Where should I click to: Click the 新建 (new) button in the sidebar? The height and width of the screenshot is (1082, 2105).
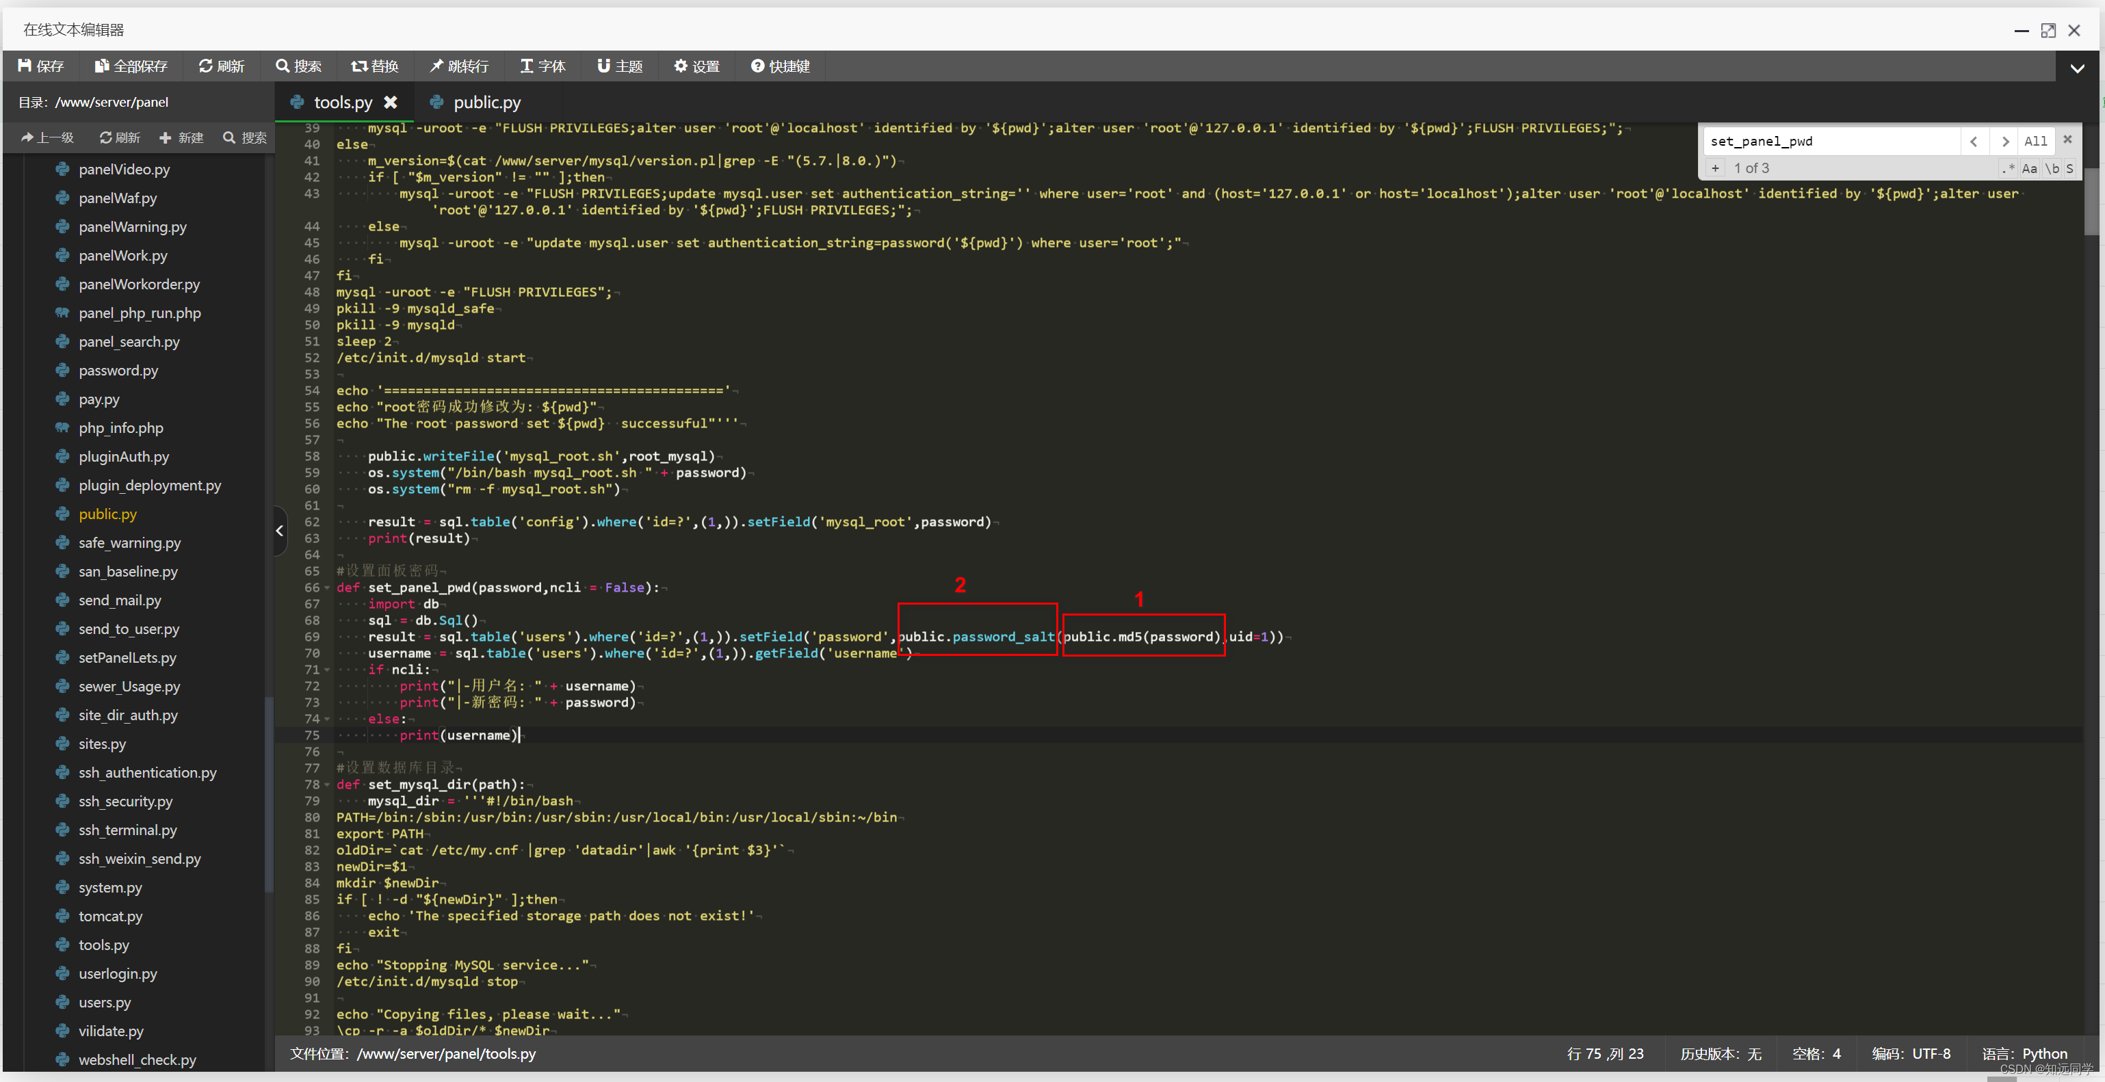(x=181, y=137)
